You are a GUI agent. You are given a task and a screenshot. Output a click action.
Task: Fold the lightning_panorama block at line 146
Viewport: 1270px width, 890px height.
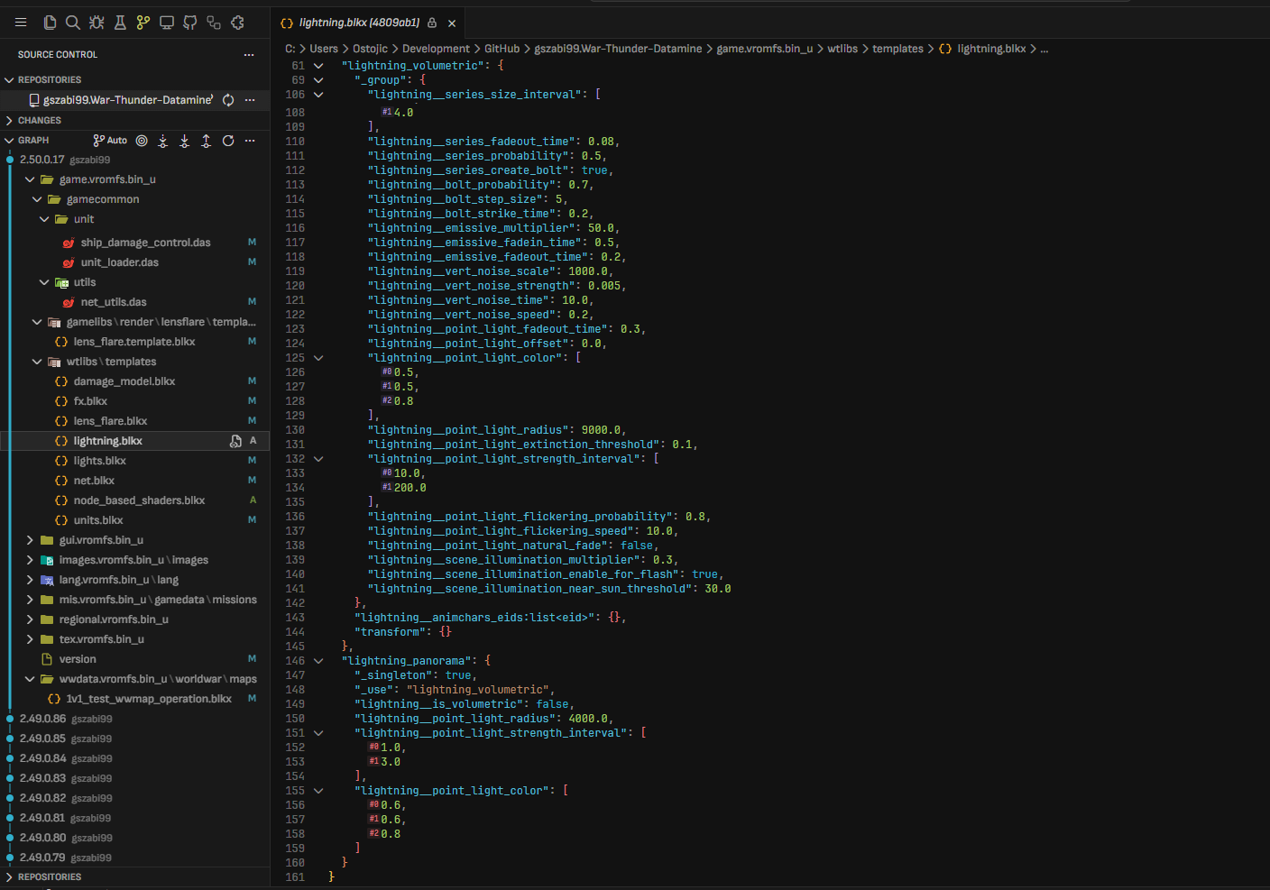pyautogui.click(x=318, y=661)
